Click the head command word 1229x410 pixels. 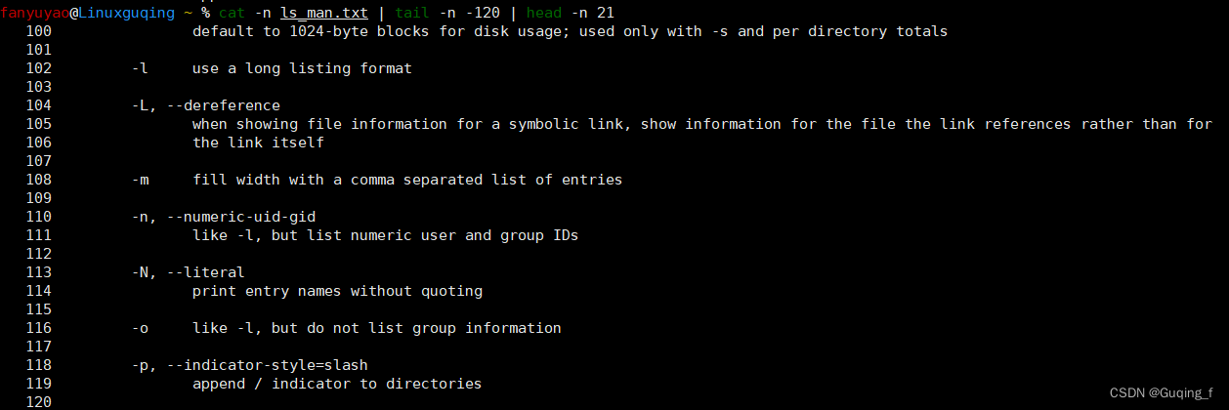(x=544, y=13)
